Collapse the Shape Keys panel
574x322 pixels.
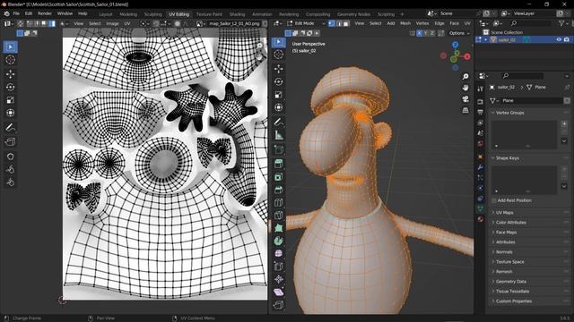click(507, 158)
